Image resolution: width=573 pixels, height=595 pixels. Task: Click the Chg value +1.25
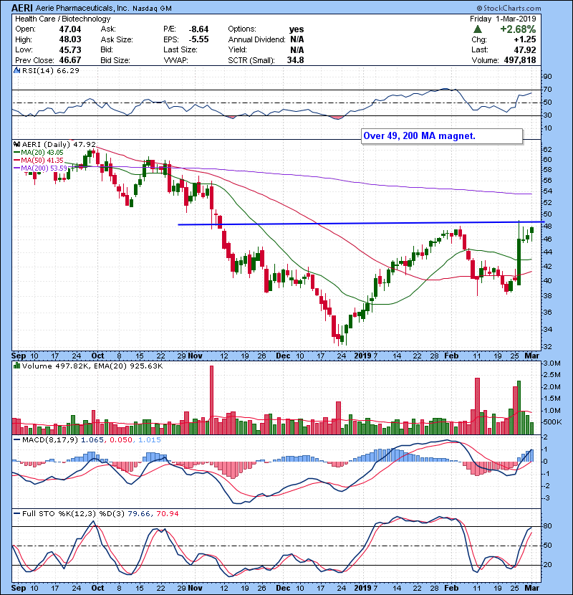525,39
